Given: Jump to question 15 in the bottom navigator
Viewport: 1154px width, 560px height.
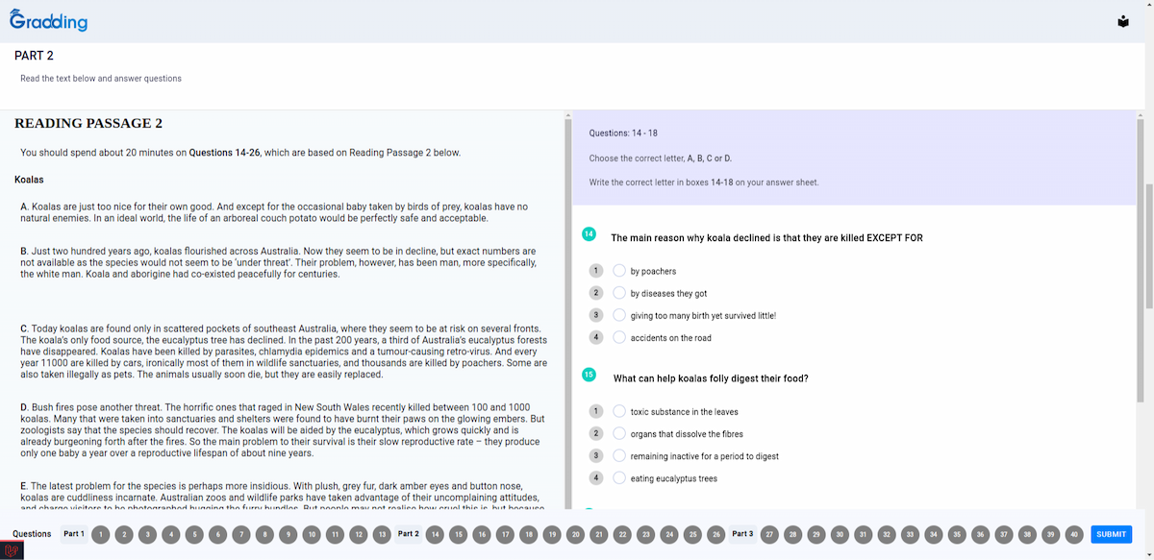Looking at the screenshot, I should 459,534.
